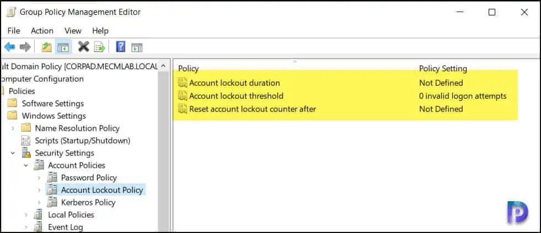Click the Group Policy Management Editor title icon
This screenshot has height=233, width=541.
[x=10, y=12]
